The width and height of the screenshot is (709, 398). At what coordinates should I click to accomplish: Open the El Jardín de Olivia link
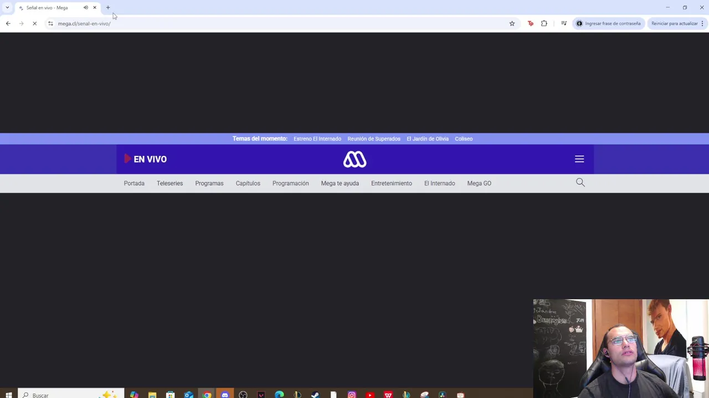click(428, 139)
